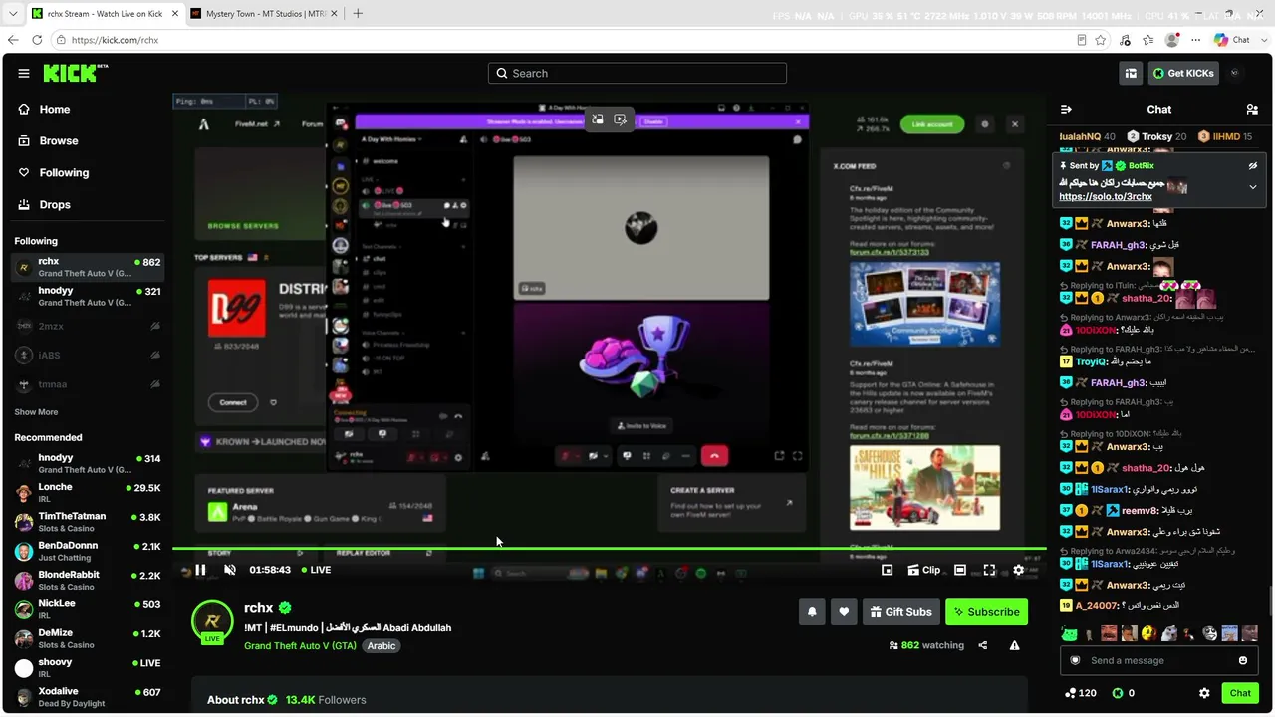Open the emoji picker in the chat box
The width and height of the screenshot is (1275, 717).
(1243, 660)
